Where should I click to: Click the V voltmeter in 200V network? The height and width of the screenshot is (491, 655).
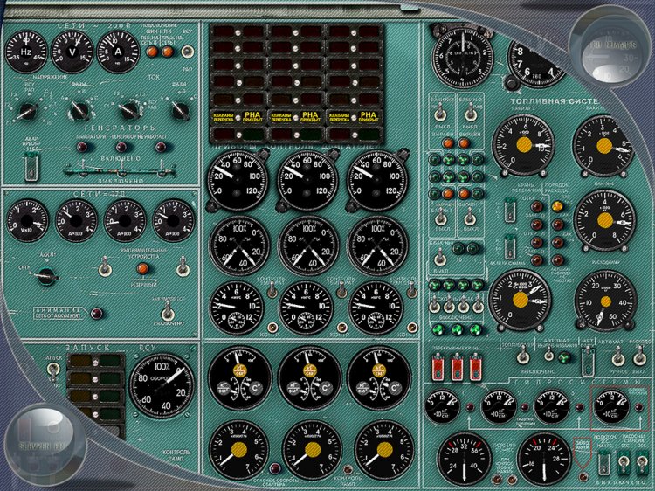click(x=72, y=52)
